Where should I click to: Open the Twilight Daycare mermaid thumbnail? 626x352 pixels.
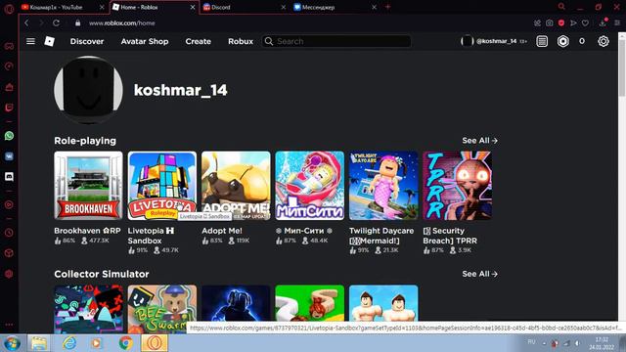point(383,185)
